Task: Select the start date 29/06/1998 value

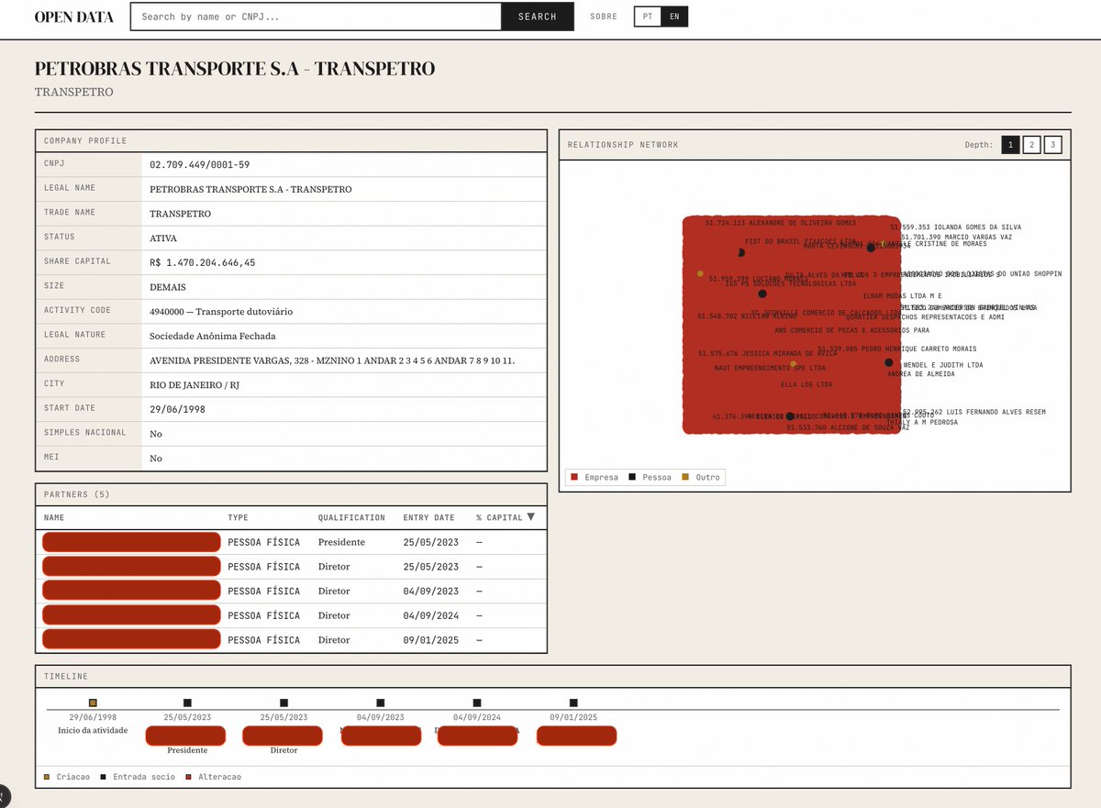Action: pyautogui.click(x=176, y=409)
